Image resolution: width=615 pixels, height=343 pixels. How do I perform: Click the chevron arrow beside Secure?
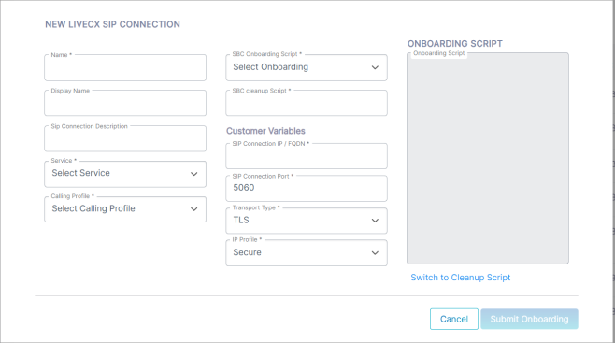tap(375, 253)
